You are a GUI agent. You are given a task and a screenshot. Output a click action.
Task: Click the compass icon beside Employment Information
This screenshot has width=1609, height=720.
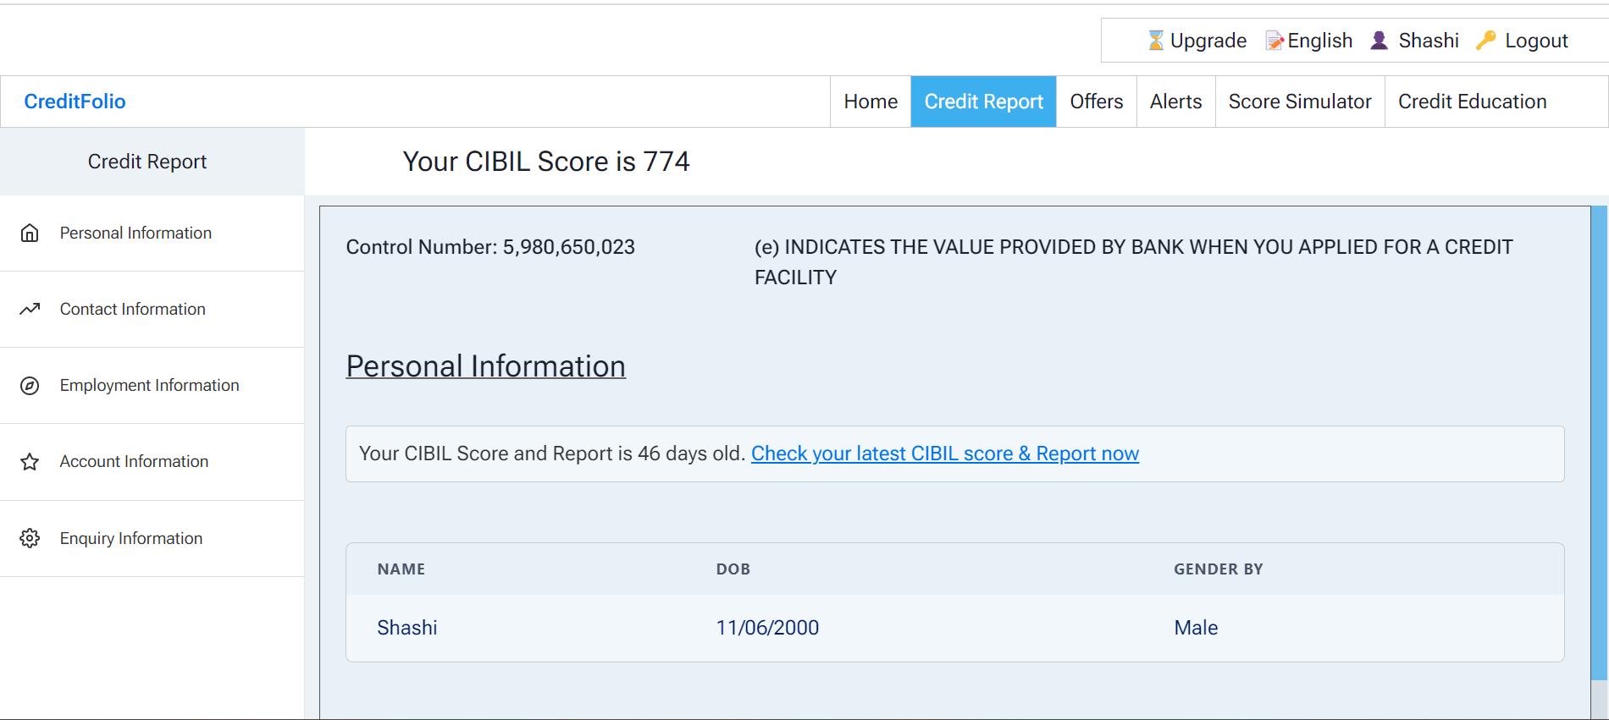click(x=30, y=386)
